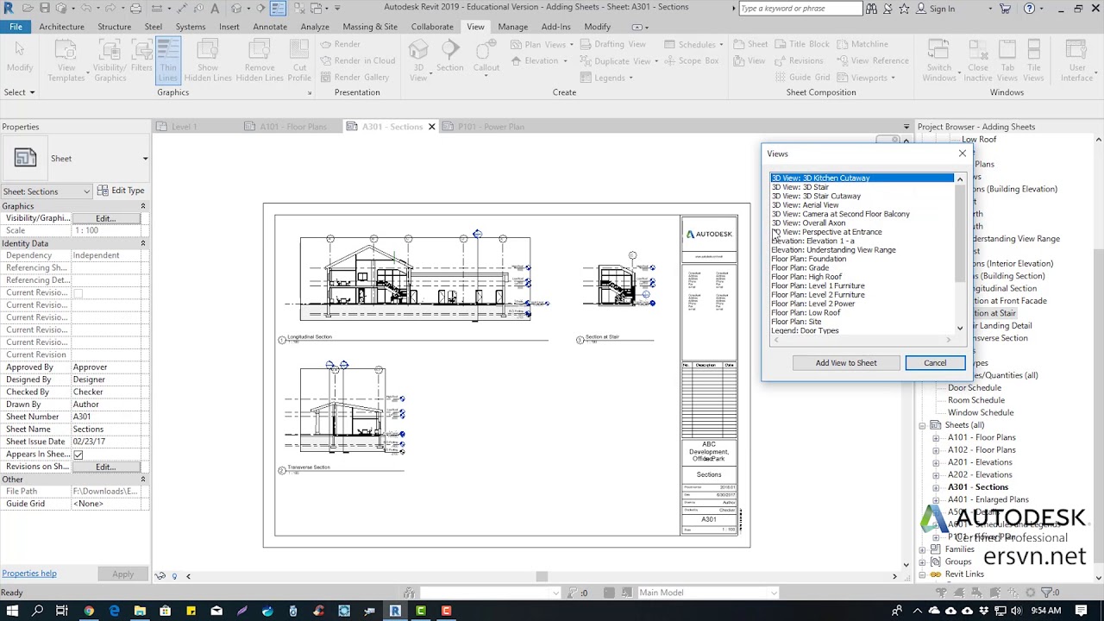Click the Autodesk App Store cart icon
Viewport: 1104px width, 621px height.
click(x=1005, y=9)
